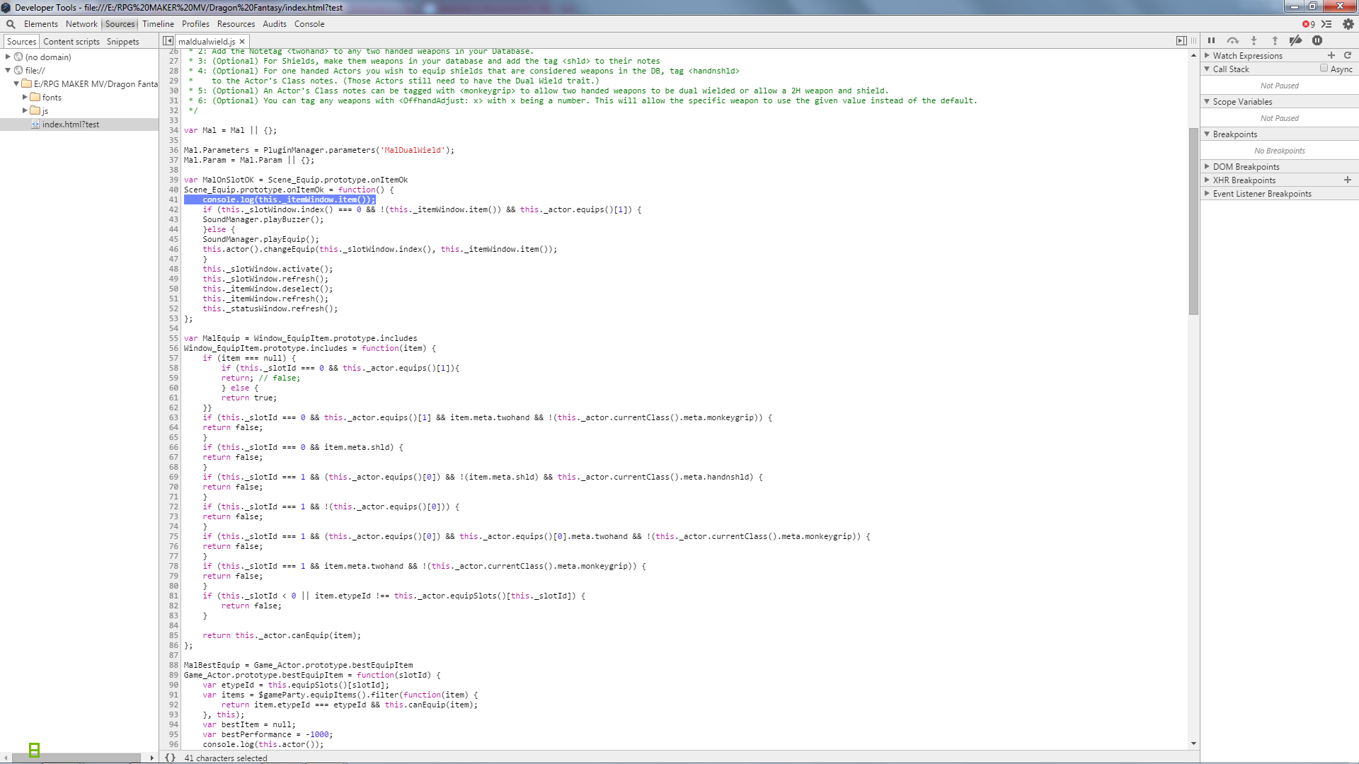Click the highlighted console.log line 41
Screen dimensions: 1359x764
280,199
